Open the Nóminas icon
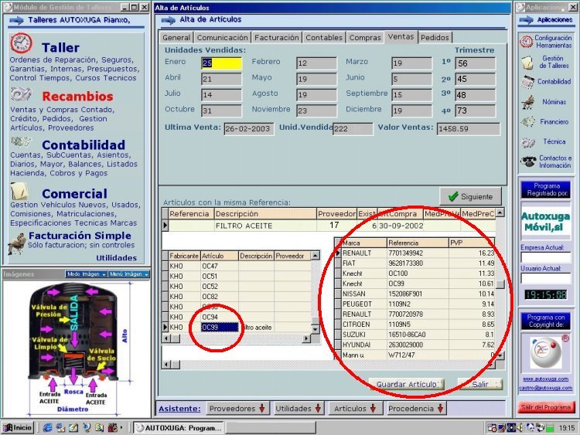Image resolution: width=580 pixels, height=435 pixels. (528, 102)
